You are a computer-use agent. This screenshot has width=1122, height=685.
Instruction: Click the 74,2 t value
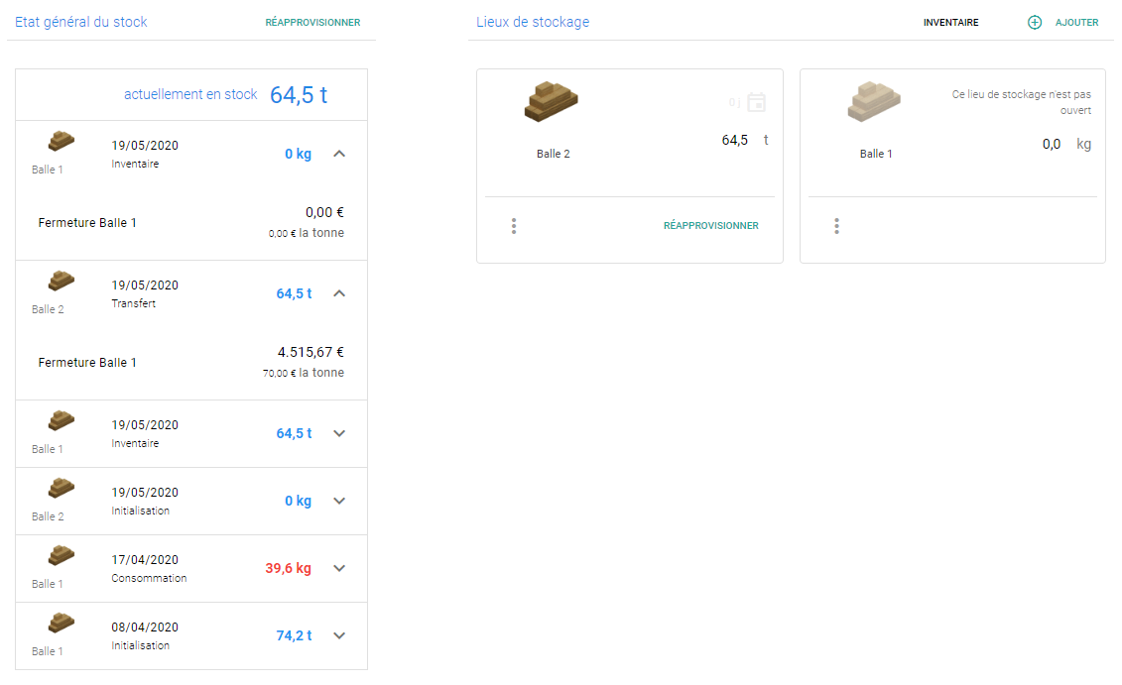coord(294,635)
